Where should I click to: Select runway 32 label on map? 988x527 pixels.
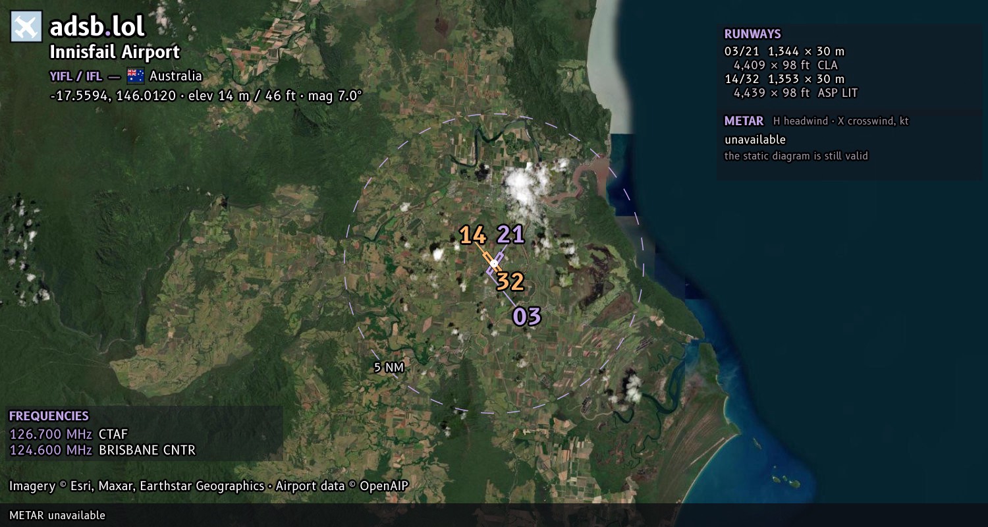pyautogui.click(x=510, y=282)
